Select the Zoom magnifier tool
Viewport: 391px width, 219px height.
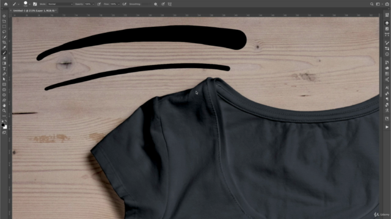(4, 111)
